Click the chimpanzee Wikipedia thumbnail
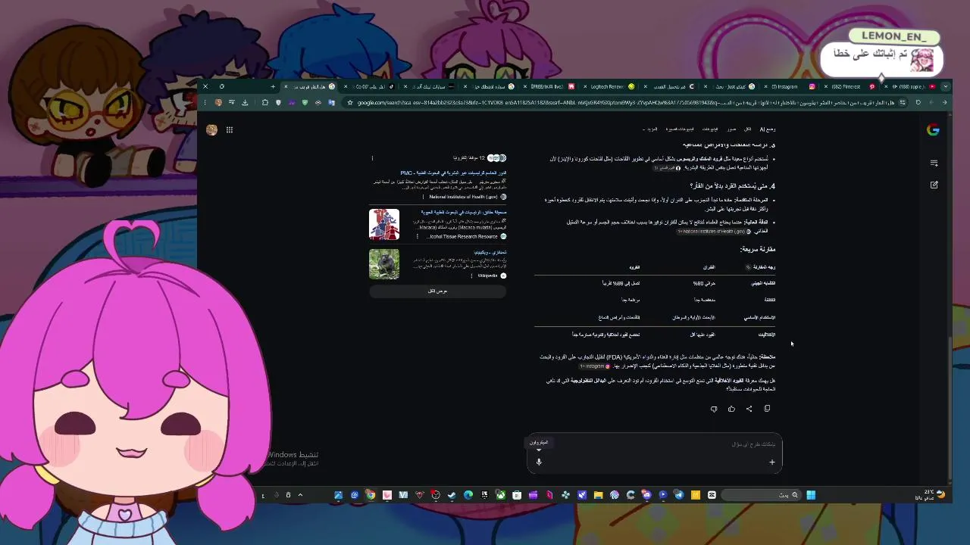970x545 pixels. [x=384, y=264]
